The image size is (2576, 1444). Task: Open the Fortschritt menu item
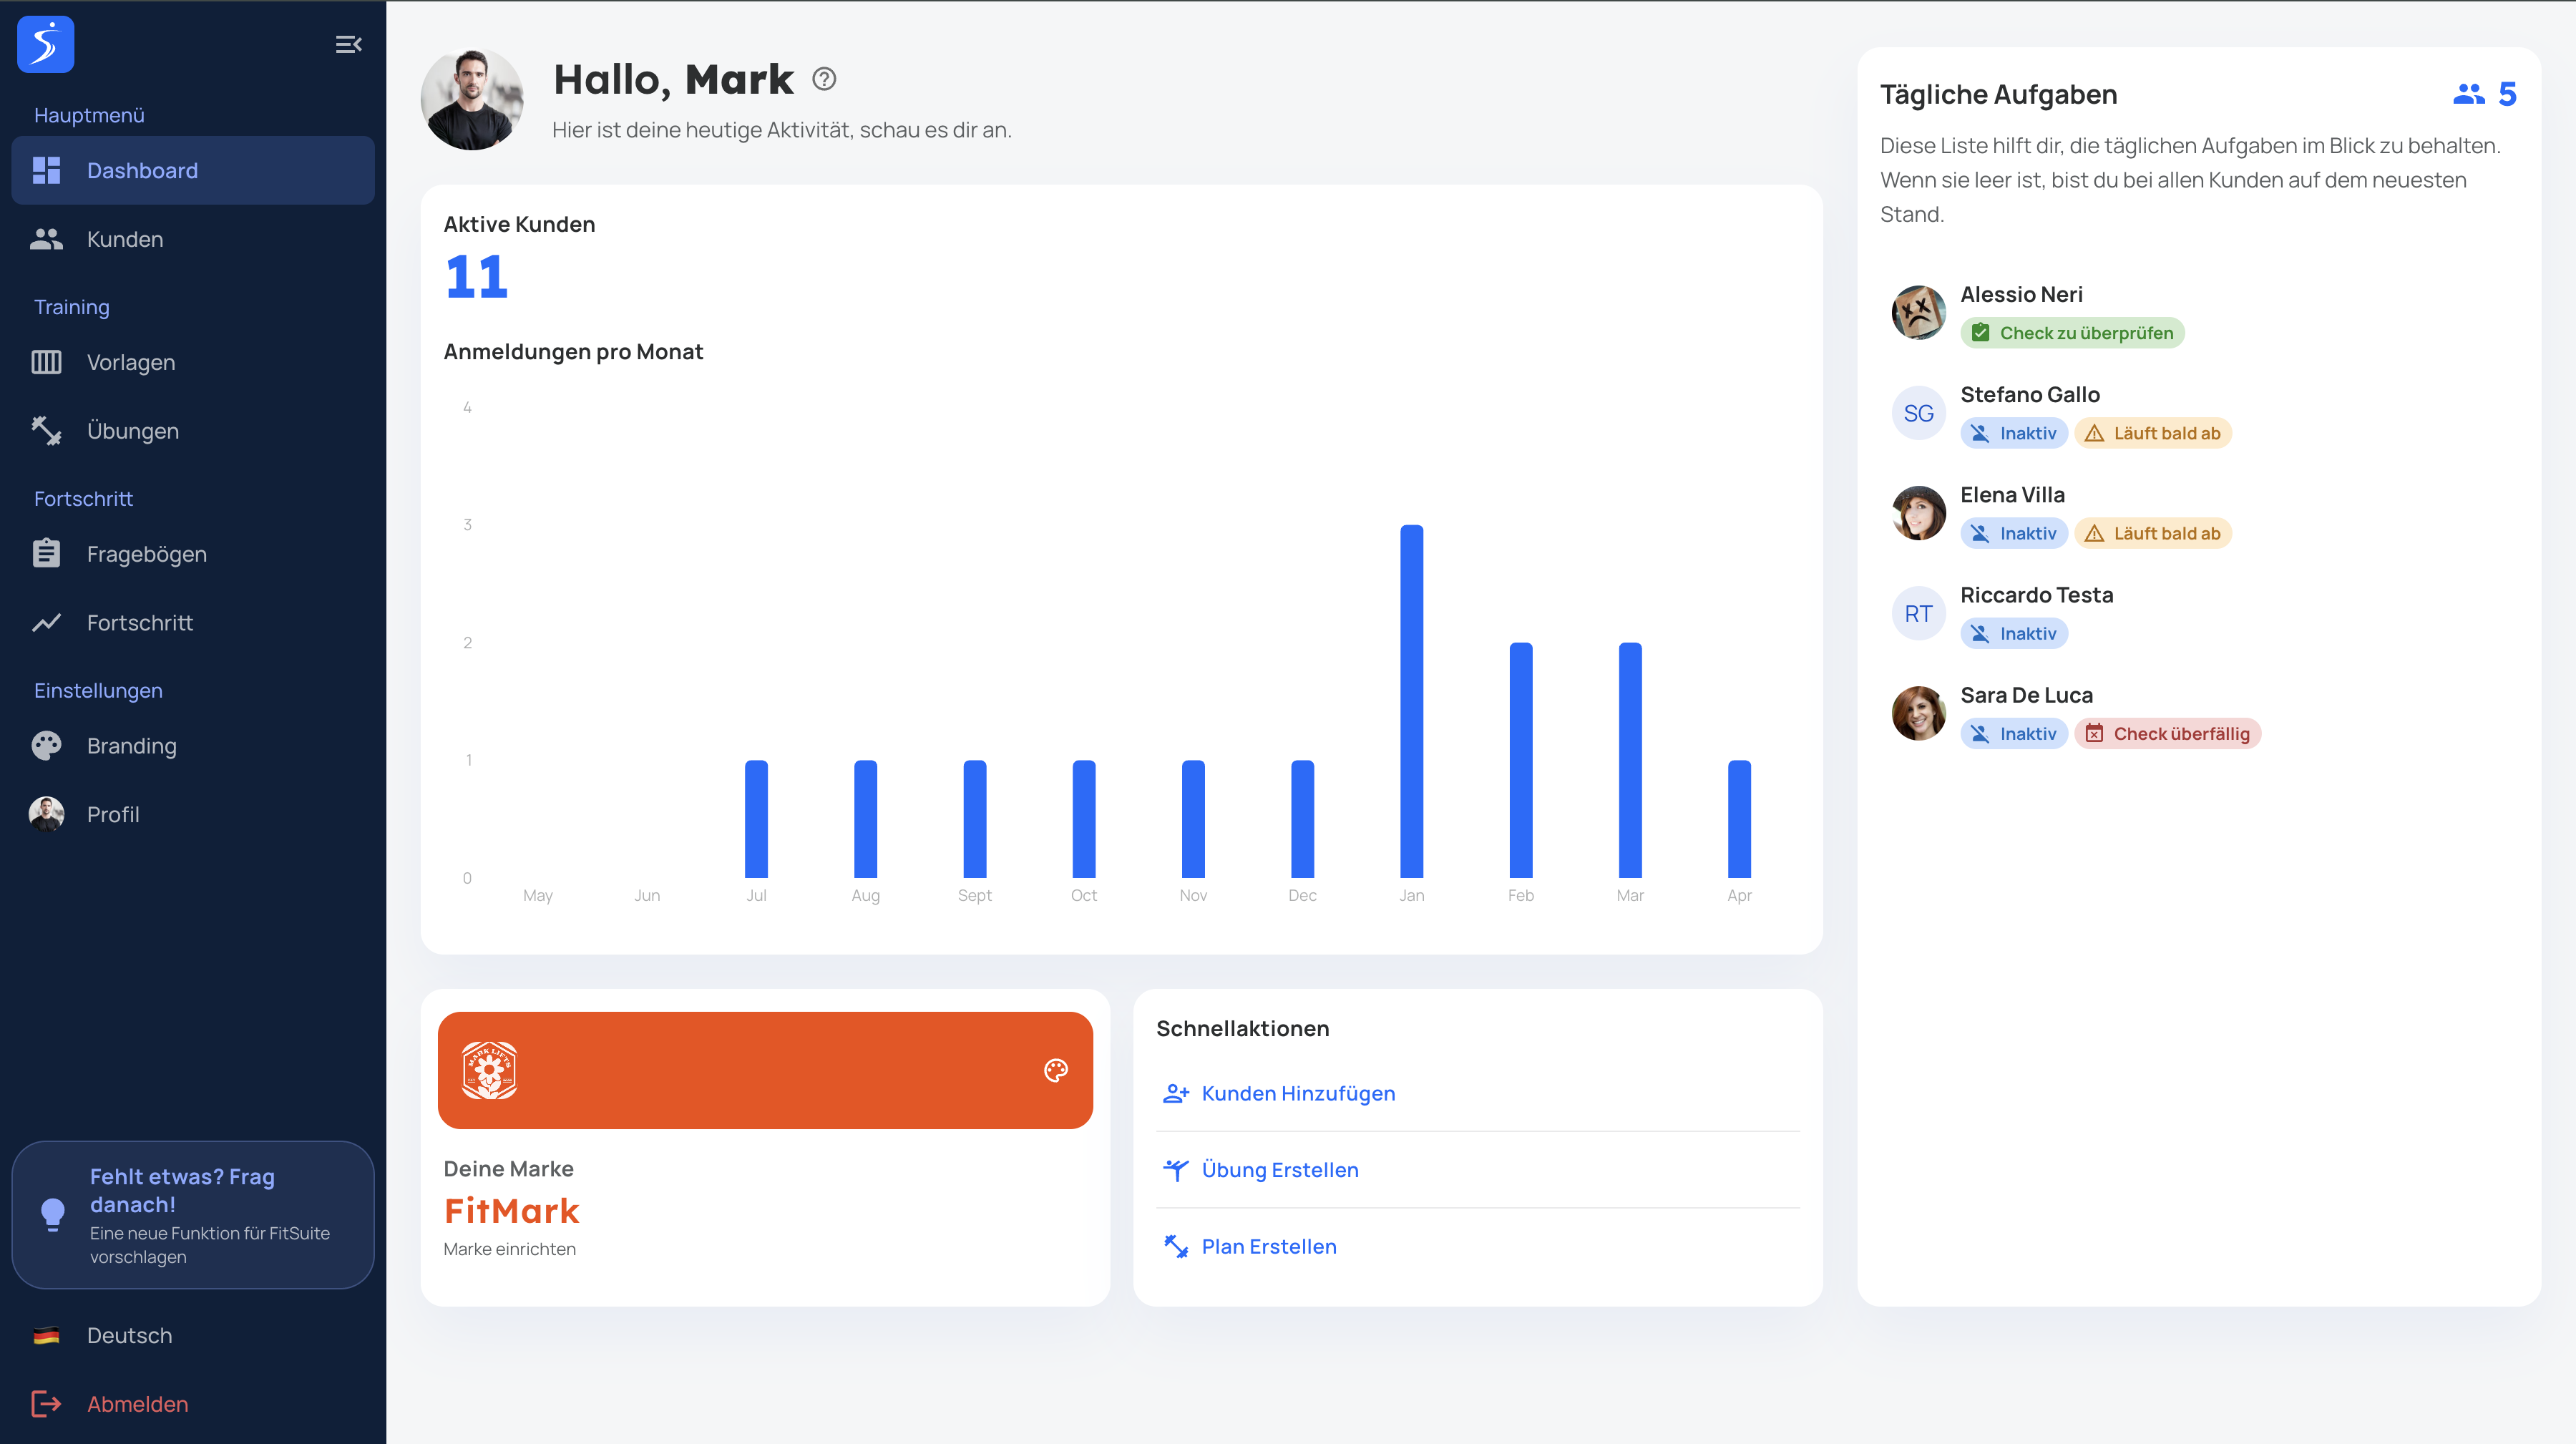(x=193, y=623)
